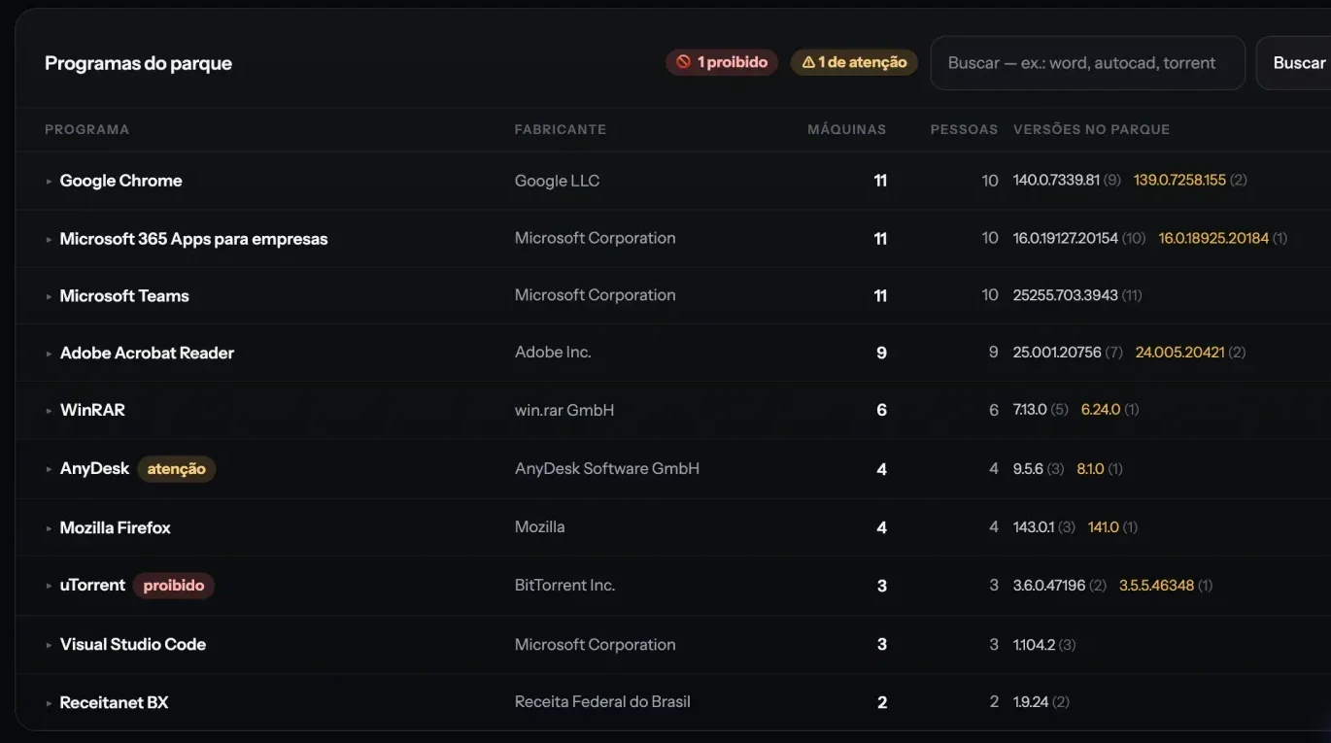This screenshot has width=1331, height=743.
Task: Select uTorrent version 3.5.5.46348
Action: pyautogui.click(x=1156, y=586)
